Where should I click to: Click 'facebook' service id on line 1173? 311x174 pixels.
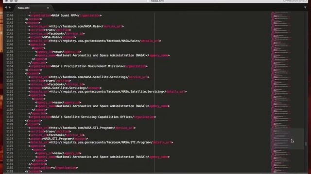[56, 135]
